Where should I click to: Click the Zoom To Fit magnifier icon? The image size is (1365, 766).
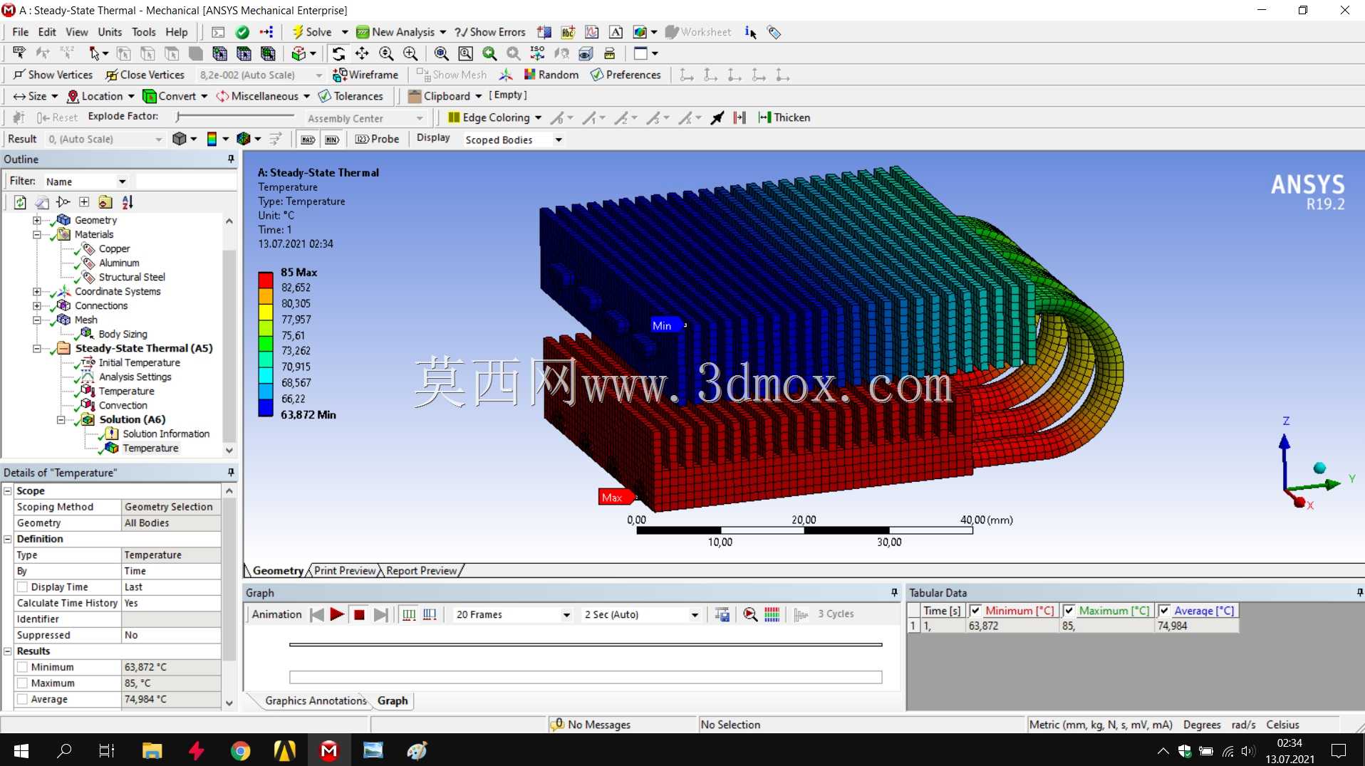pos(442,53)
